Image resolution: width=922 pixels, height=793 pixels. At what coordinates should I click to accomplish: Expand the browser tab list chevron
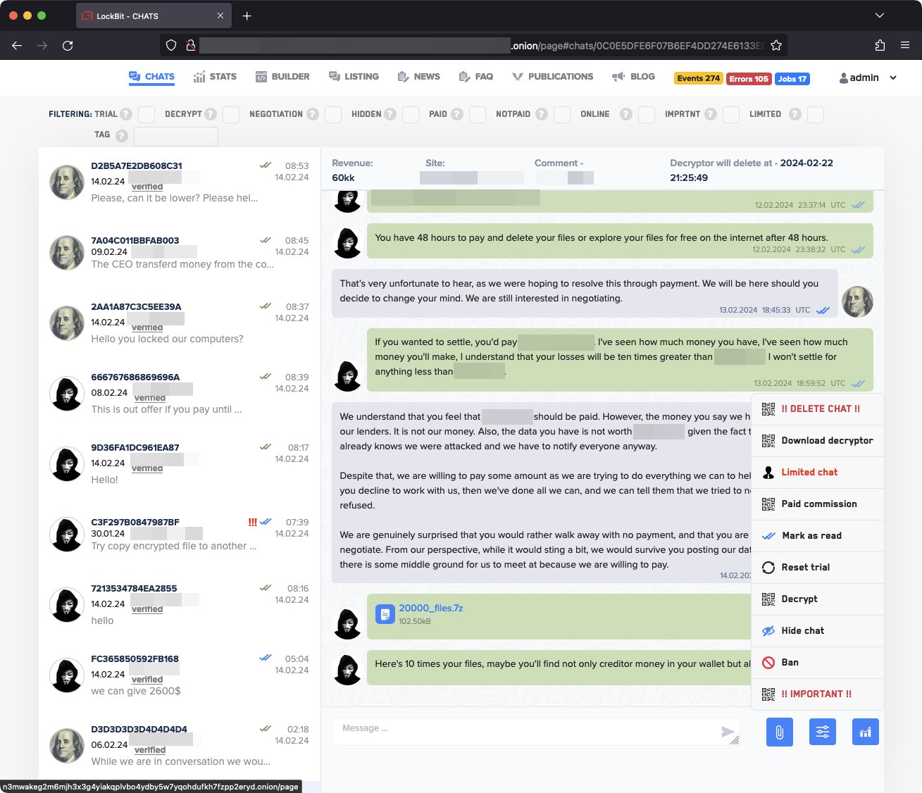880,15
